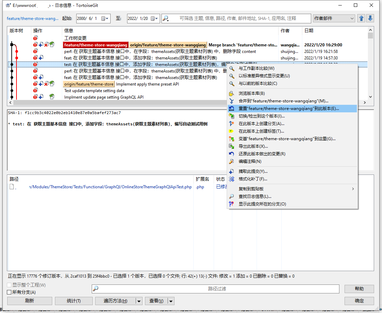Click the browse repository icon in menu
Screen dimensions: 382x313
(x=232, y=93)
